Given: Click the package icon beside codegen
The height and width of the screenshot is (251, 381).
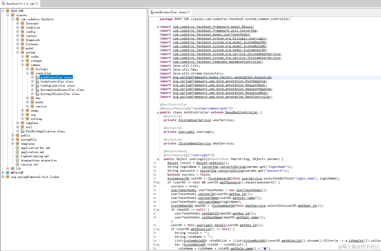Looking at the screenshot, I should tap(27, 61).
